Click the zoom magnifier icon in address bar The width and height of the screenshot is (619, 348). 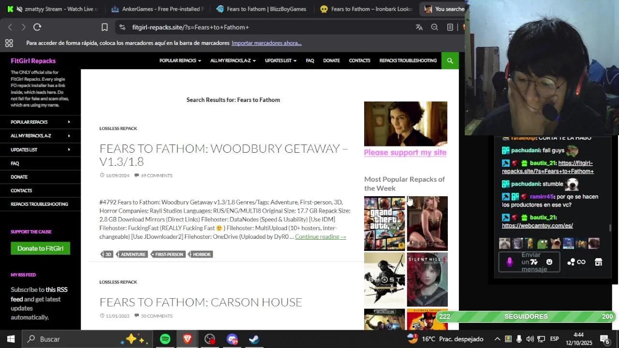point(435,28)
